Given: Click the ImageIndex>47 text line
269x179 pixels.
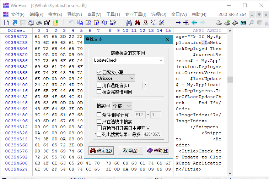Looking at the screenshot, I should tap(199, 115).
